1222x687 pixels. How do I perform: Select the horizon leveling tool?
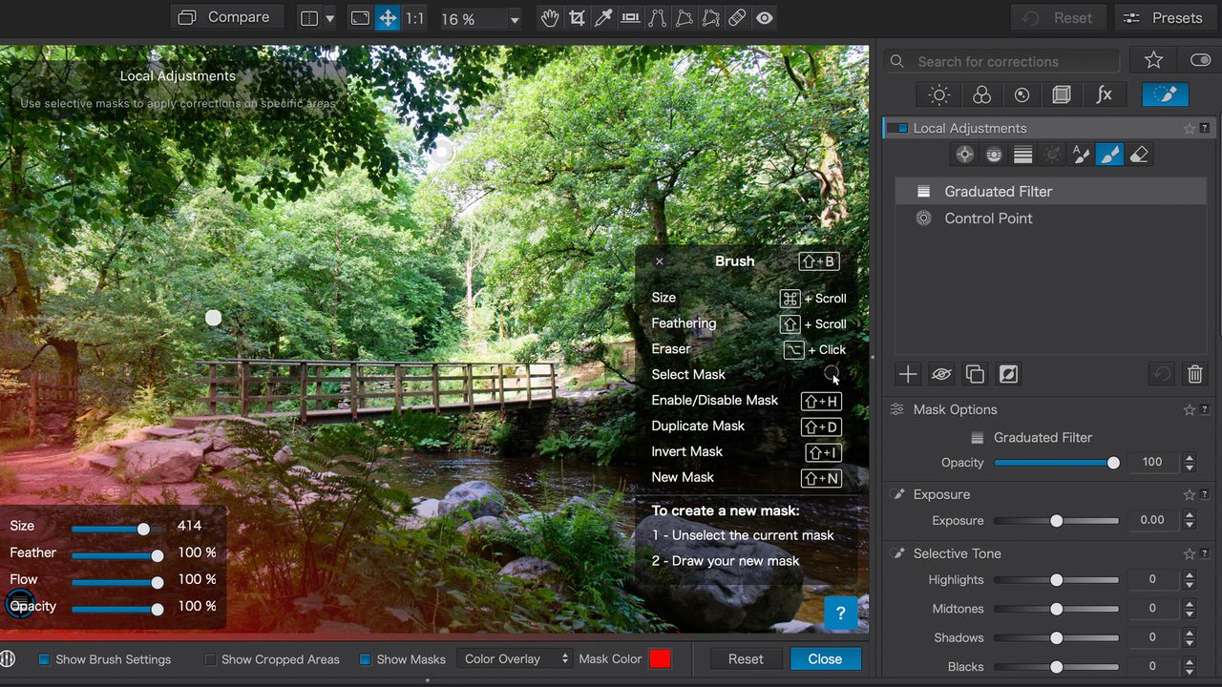click(630, 18)
